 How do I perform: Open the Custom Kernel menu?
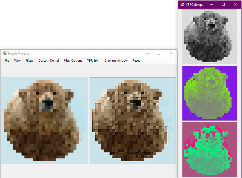click(x=49, y=61)
